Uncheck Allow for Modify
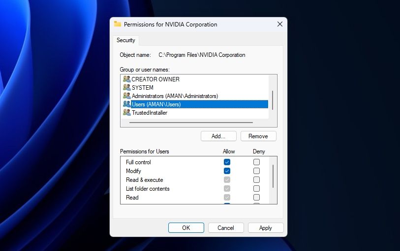The image size is (400, 251). click(x=227, y=171)
